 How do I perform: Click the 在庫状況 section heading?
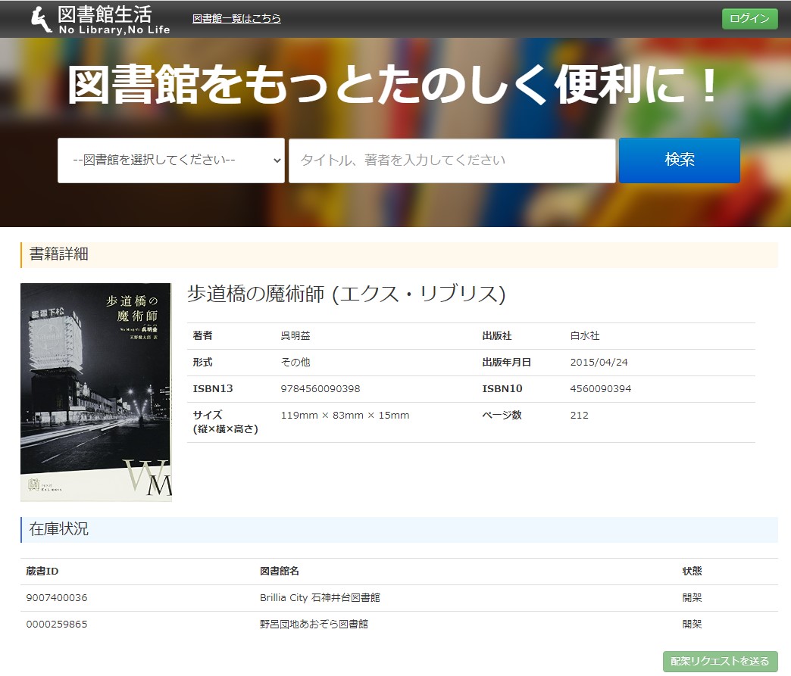[59, 529]
